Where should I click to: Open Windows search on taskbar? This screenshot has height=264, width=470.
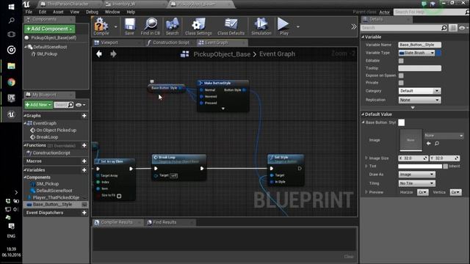tap(11, 21)
